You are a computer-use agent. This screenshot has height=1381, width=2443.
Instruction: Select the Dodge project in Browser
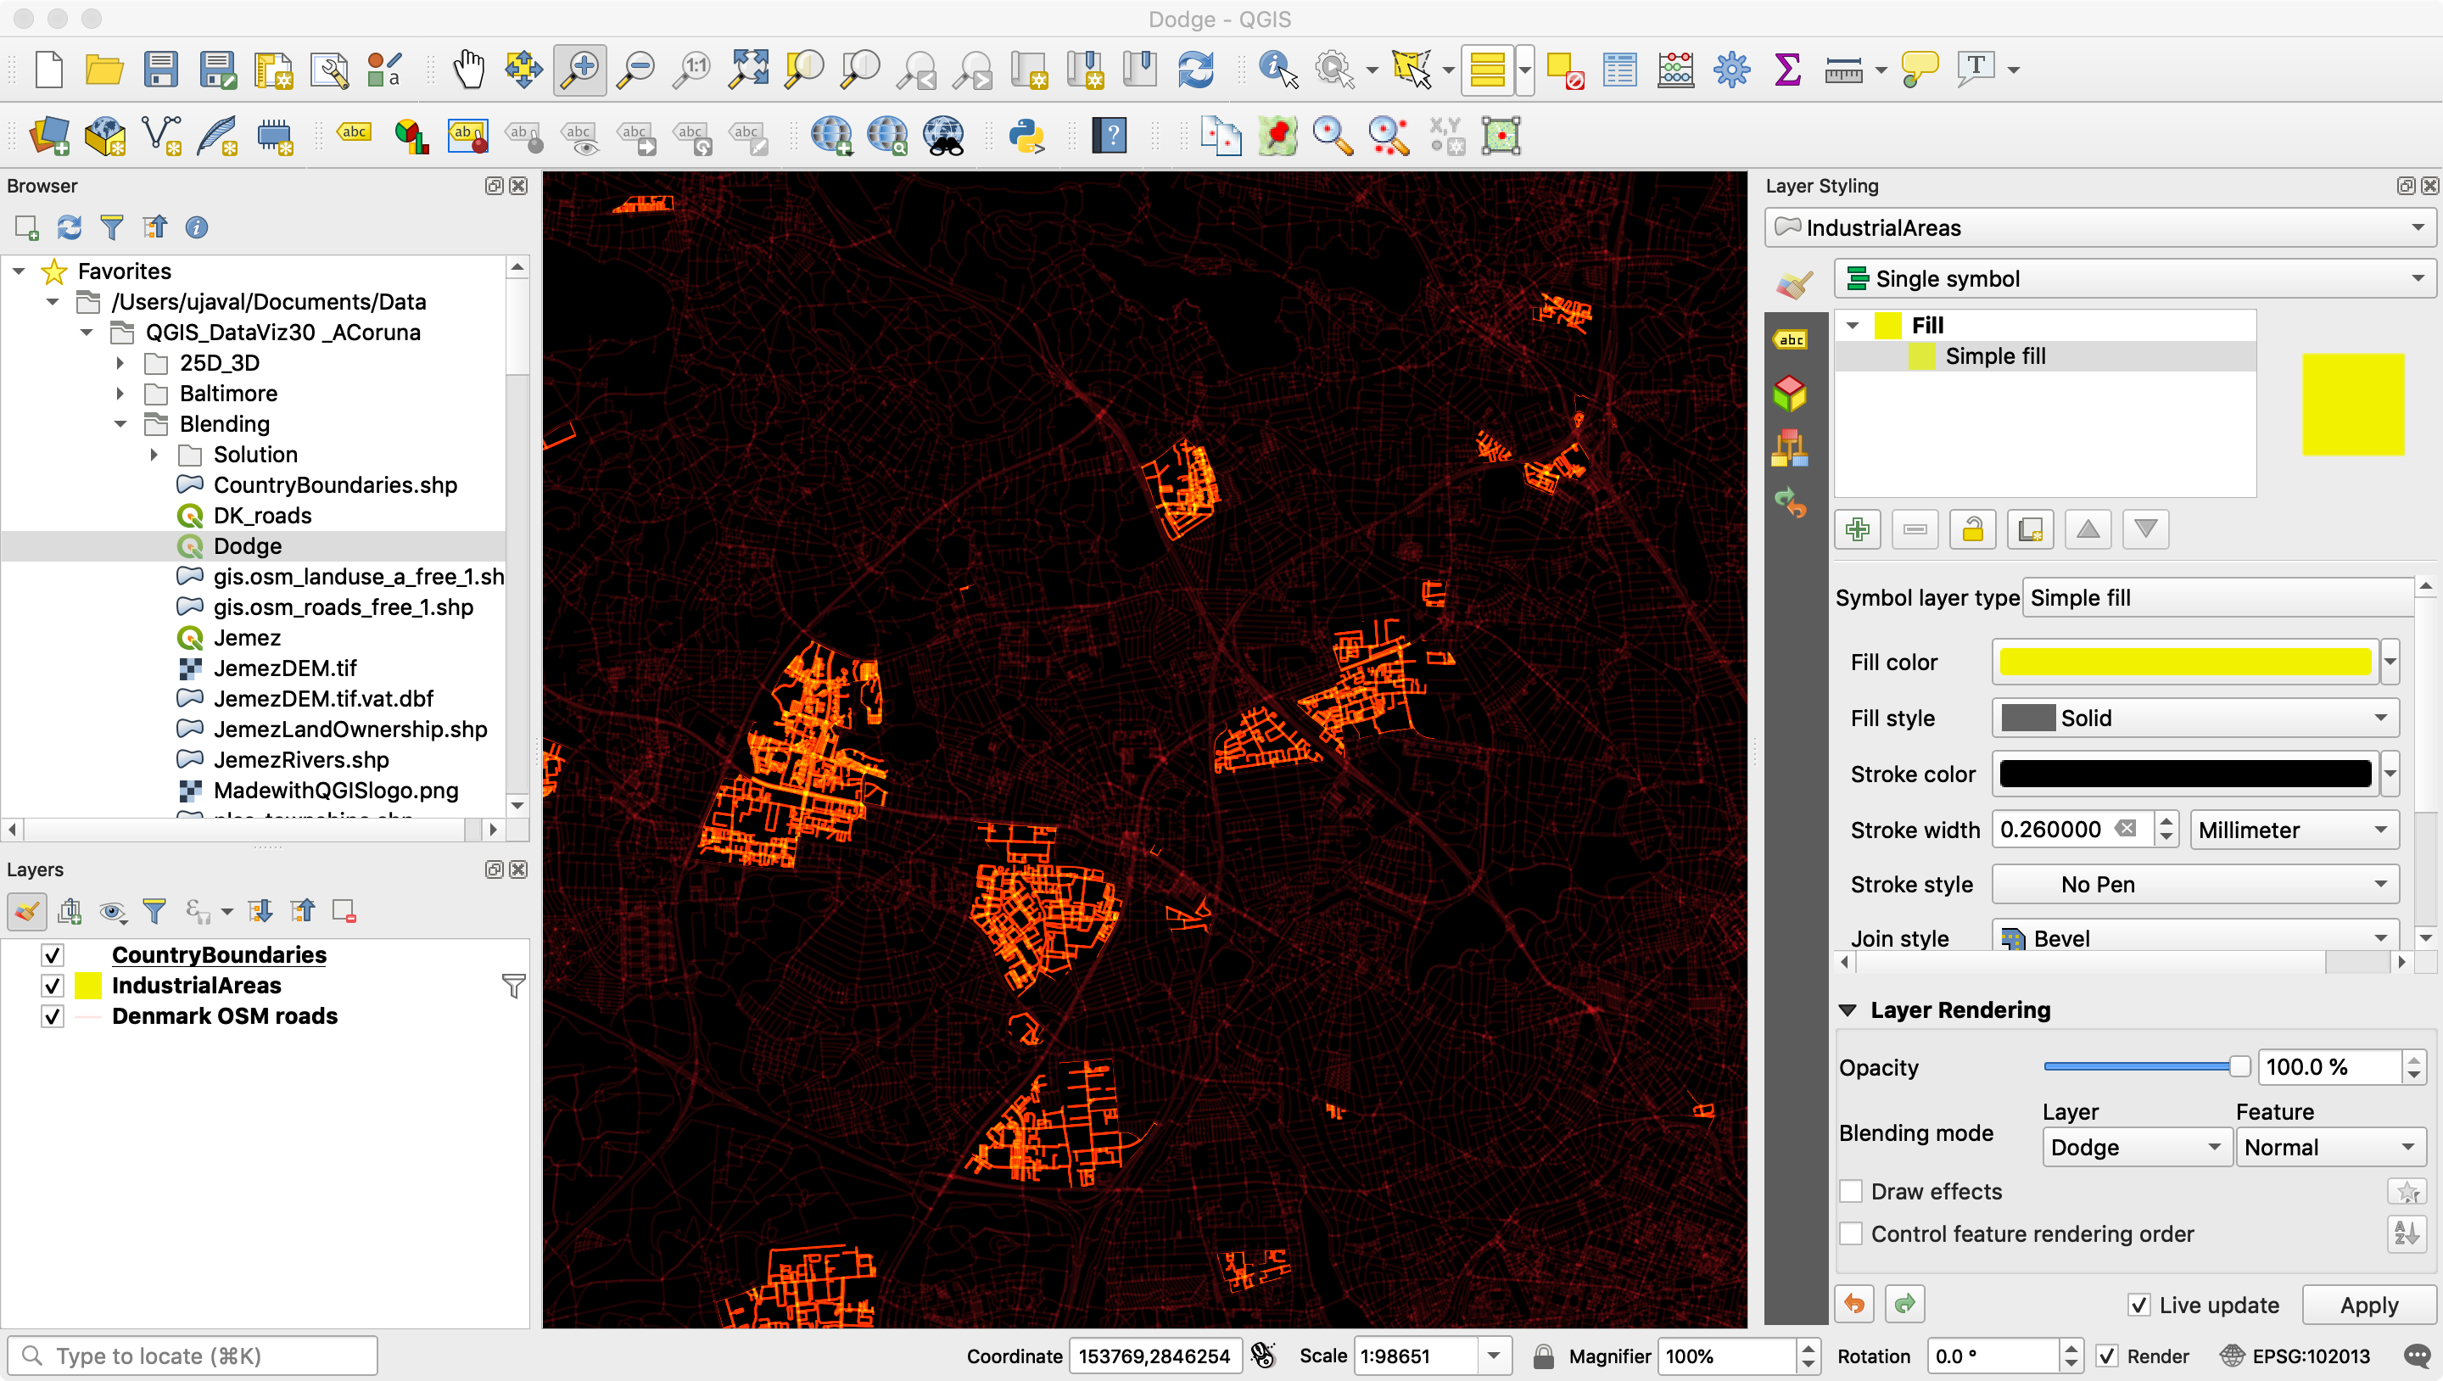pyautogui.click(x=248, y=546)
